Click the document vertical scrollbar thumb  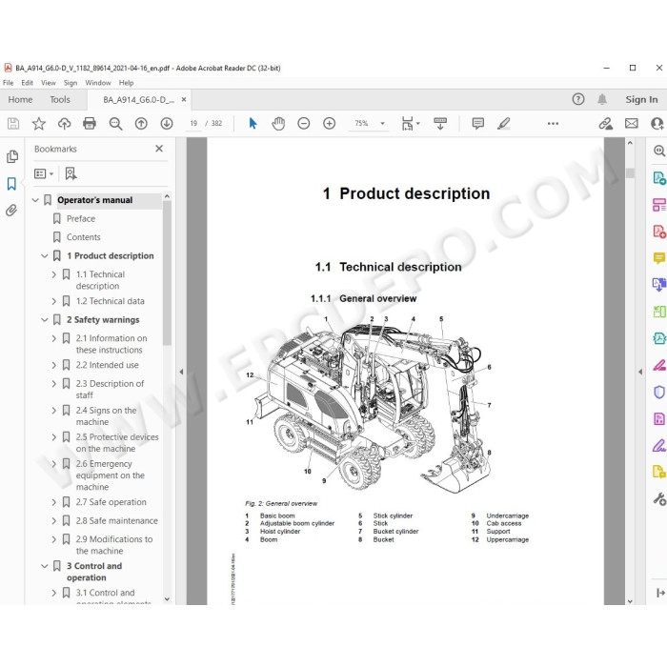[631, 173]
